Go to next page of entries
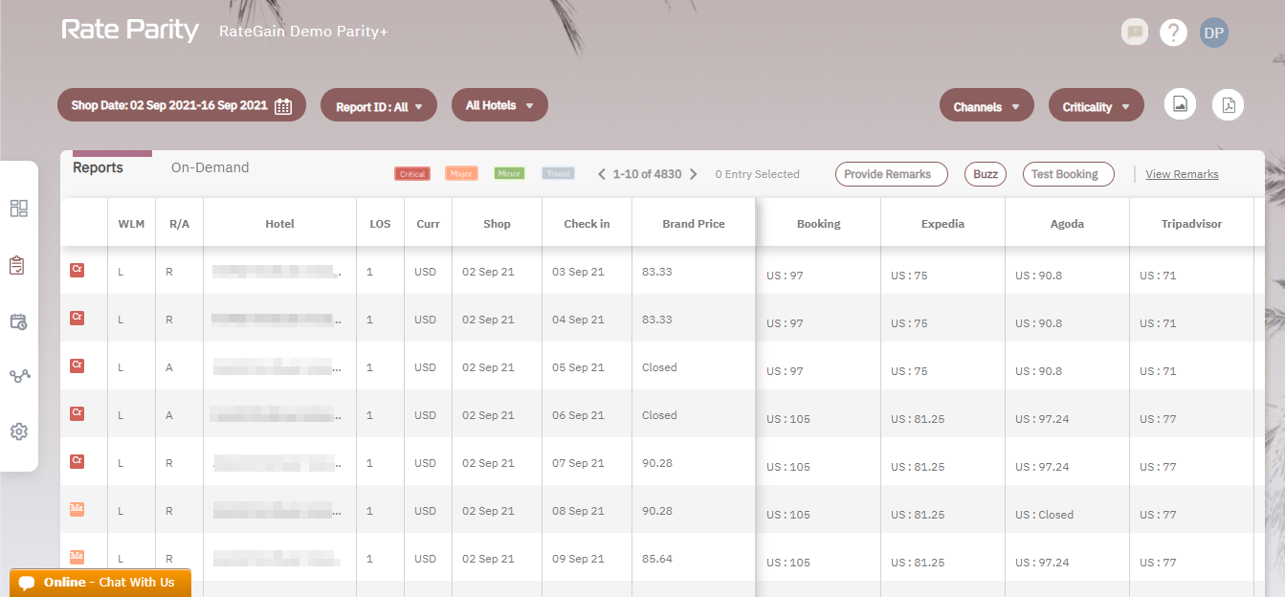The image size is (1285, 597). click(x=694, y=174)
